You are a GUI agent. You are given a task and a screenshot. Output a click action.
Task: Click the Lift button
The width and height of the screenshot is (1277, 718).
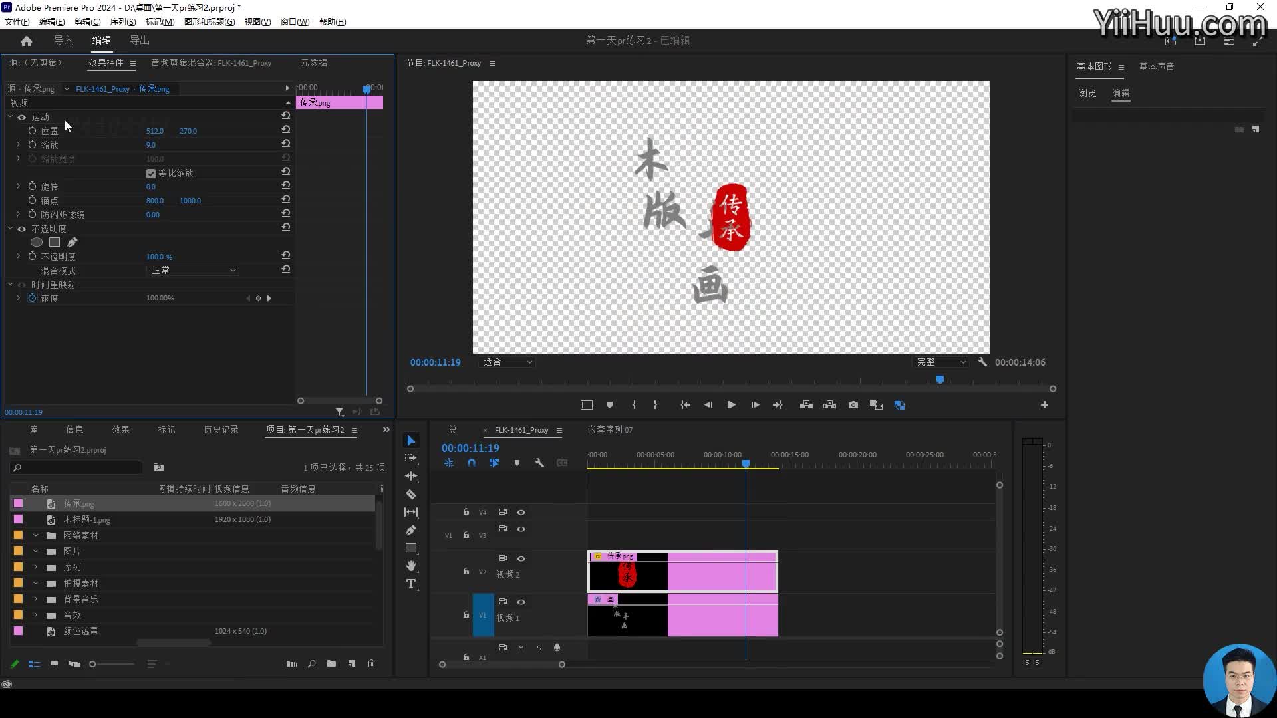pyautogui.click(x=806, y=405)
